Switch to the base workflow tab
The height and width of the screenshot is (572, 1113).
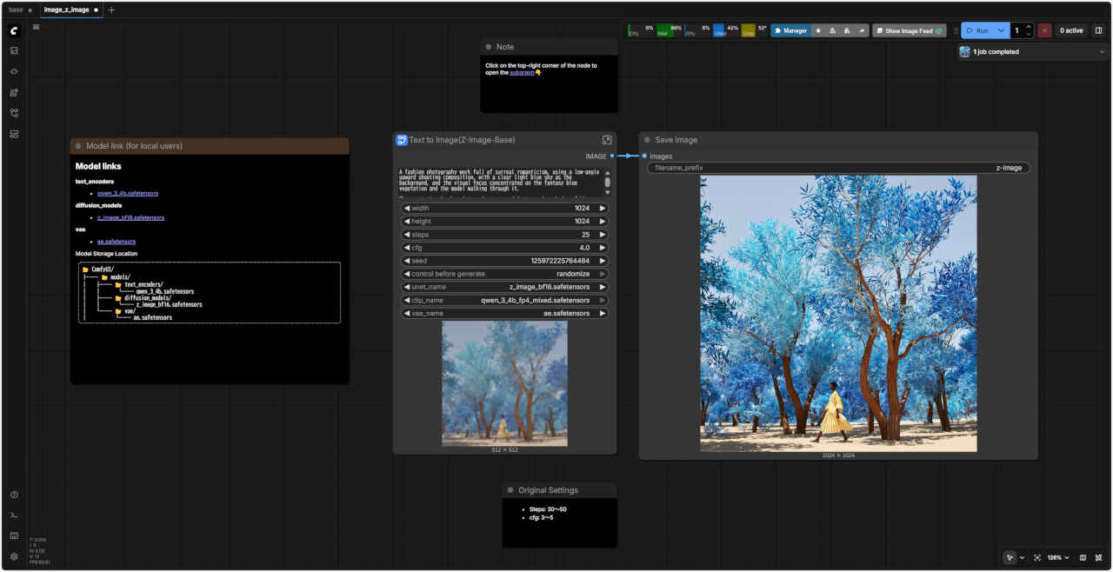[x=17, y=10]
